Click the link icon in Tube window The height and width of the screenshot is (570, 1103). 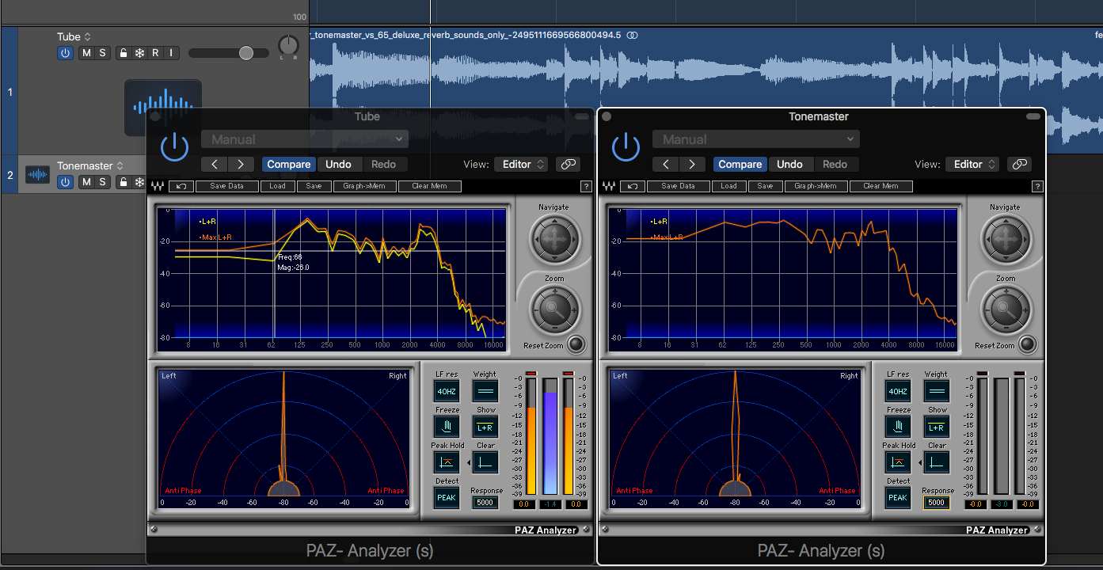coord(568,164)
